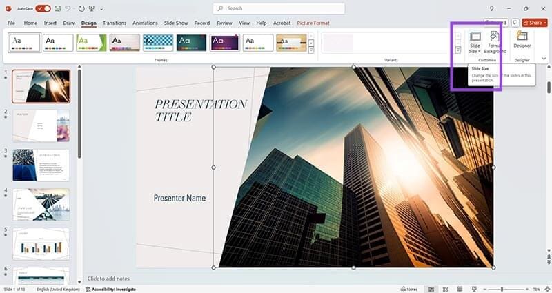The image size is (552, 293).
Task: Open the undo history dropdown arrow
Action: [73, 8]
